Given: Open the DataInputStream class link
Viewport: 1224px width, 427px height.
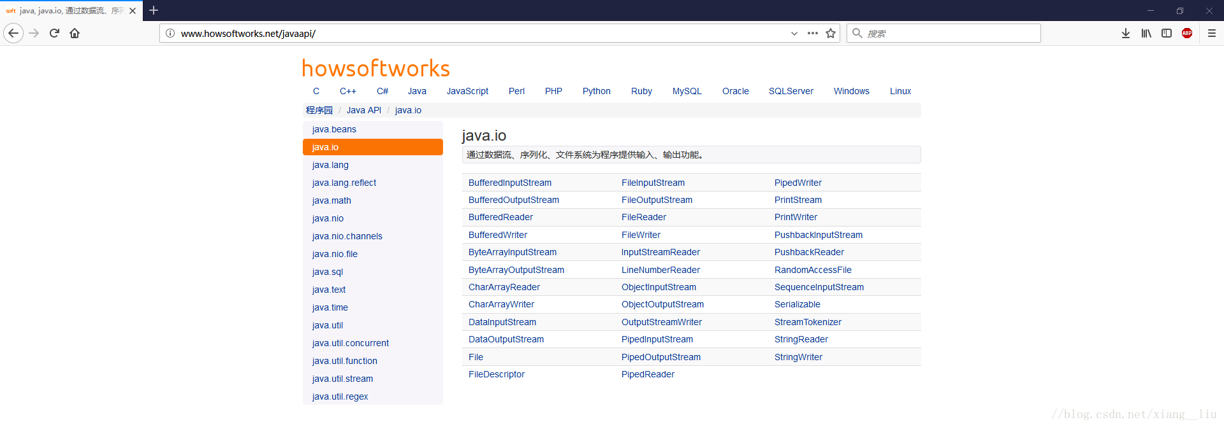Looking at the screenshot, I should click(x=502, y=322).
